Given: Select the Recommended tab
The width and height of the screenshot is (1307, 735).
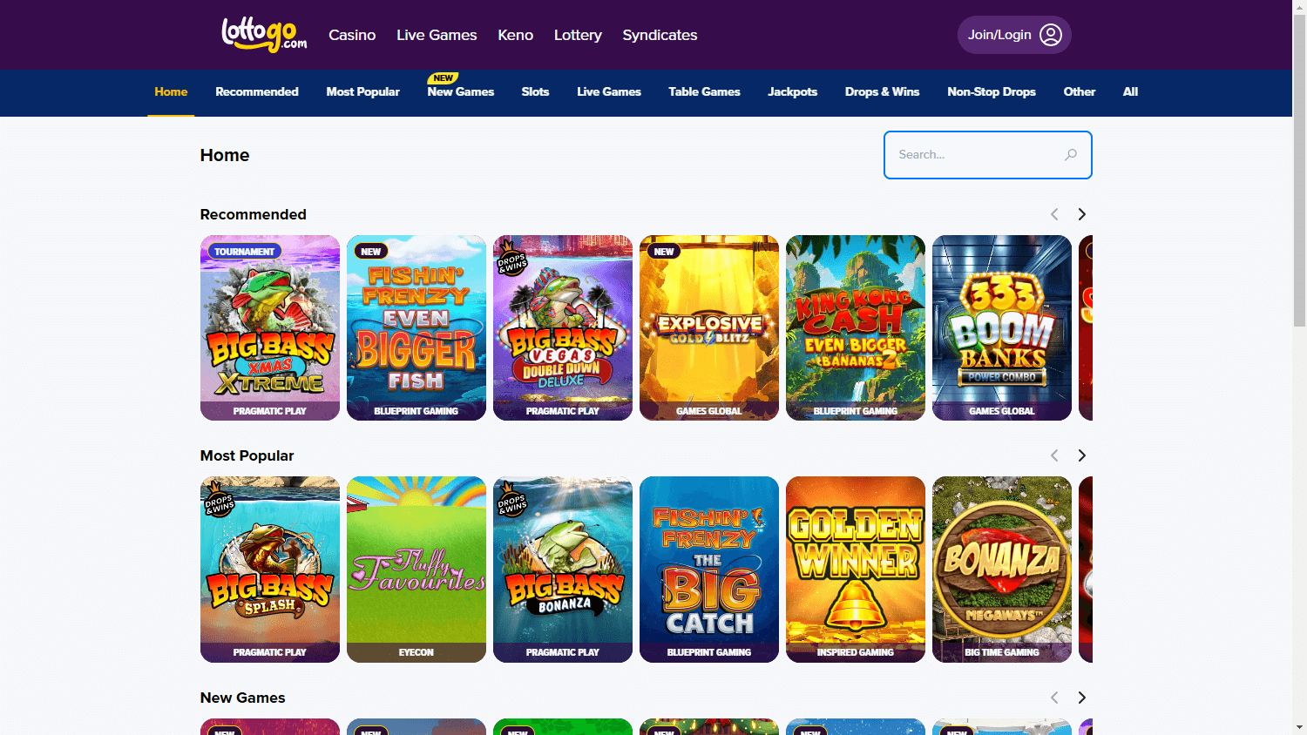Looking at the screenshot, I should [257, 91].
